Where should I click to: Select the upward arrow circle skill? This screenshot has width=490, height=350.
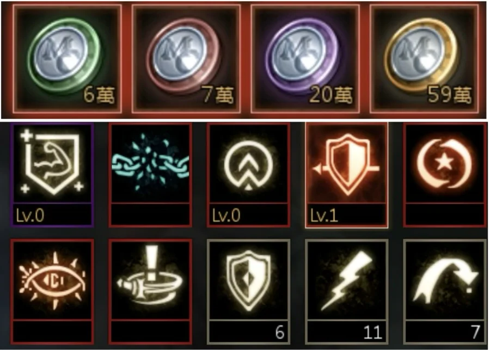[248, 174]
